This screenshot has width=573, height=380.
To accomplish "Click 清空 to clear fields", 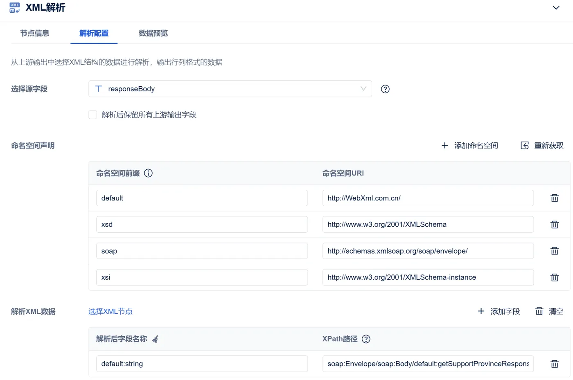I will coord(550,312).
